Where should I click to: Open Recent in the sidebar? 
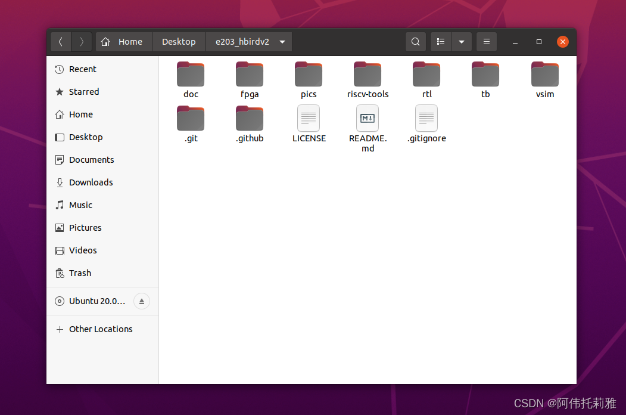coord(102,69)
